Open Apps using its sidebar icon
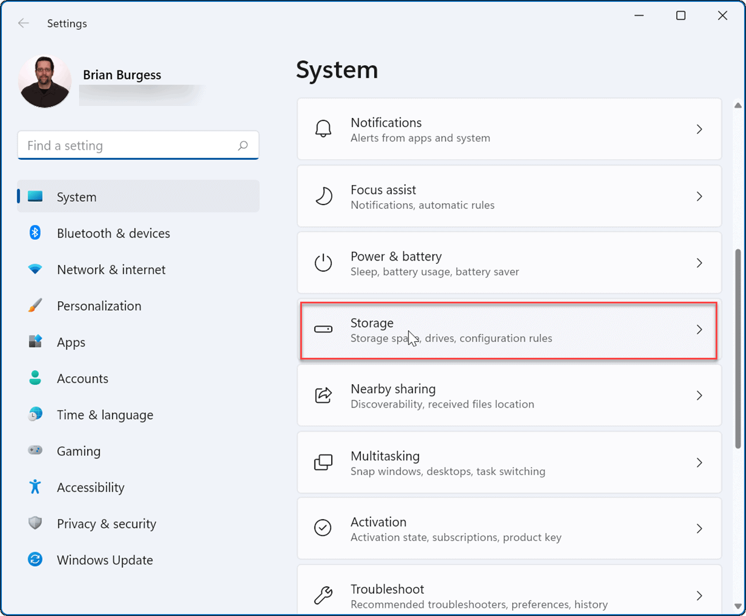The height and width of the screenshot is (616, 746). [34, 342]
